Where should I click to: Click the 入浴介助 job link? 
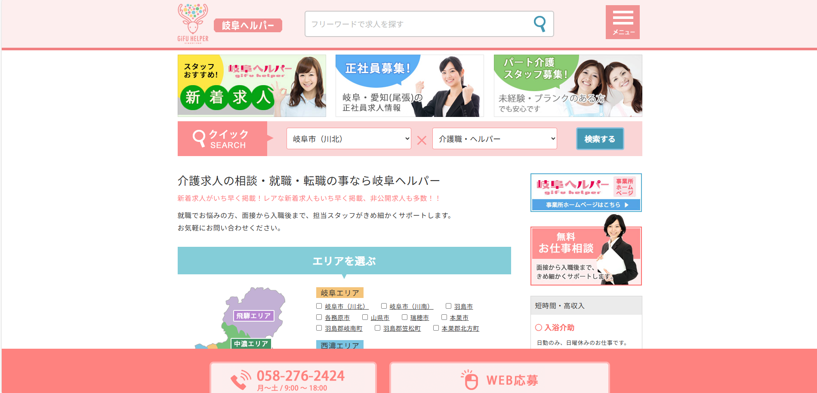559,328
